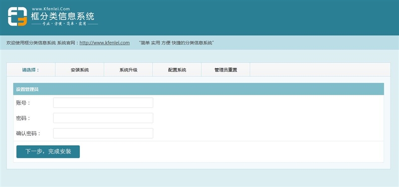
Task: Click the www.Kfenlei.Com text above the title
Action: click(51, 9)
